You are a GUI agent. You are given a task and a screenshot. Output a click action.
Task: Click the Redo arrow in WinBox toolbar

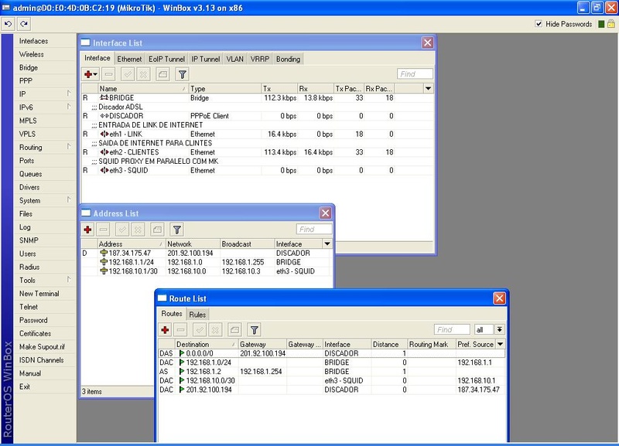tap(24, 24)
